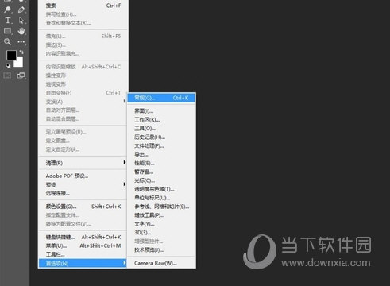This screenshot has height=286, width=390.
Task: Open the black foreground color swatch
Action: click(11, 55)
